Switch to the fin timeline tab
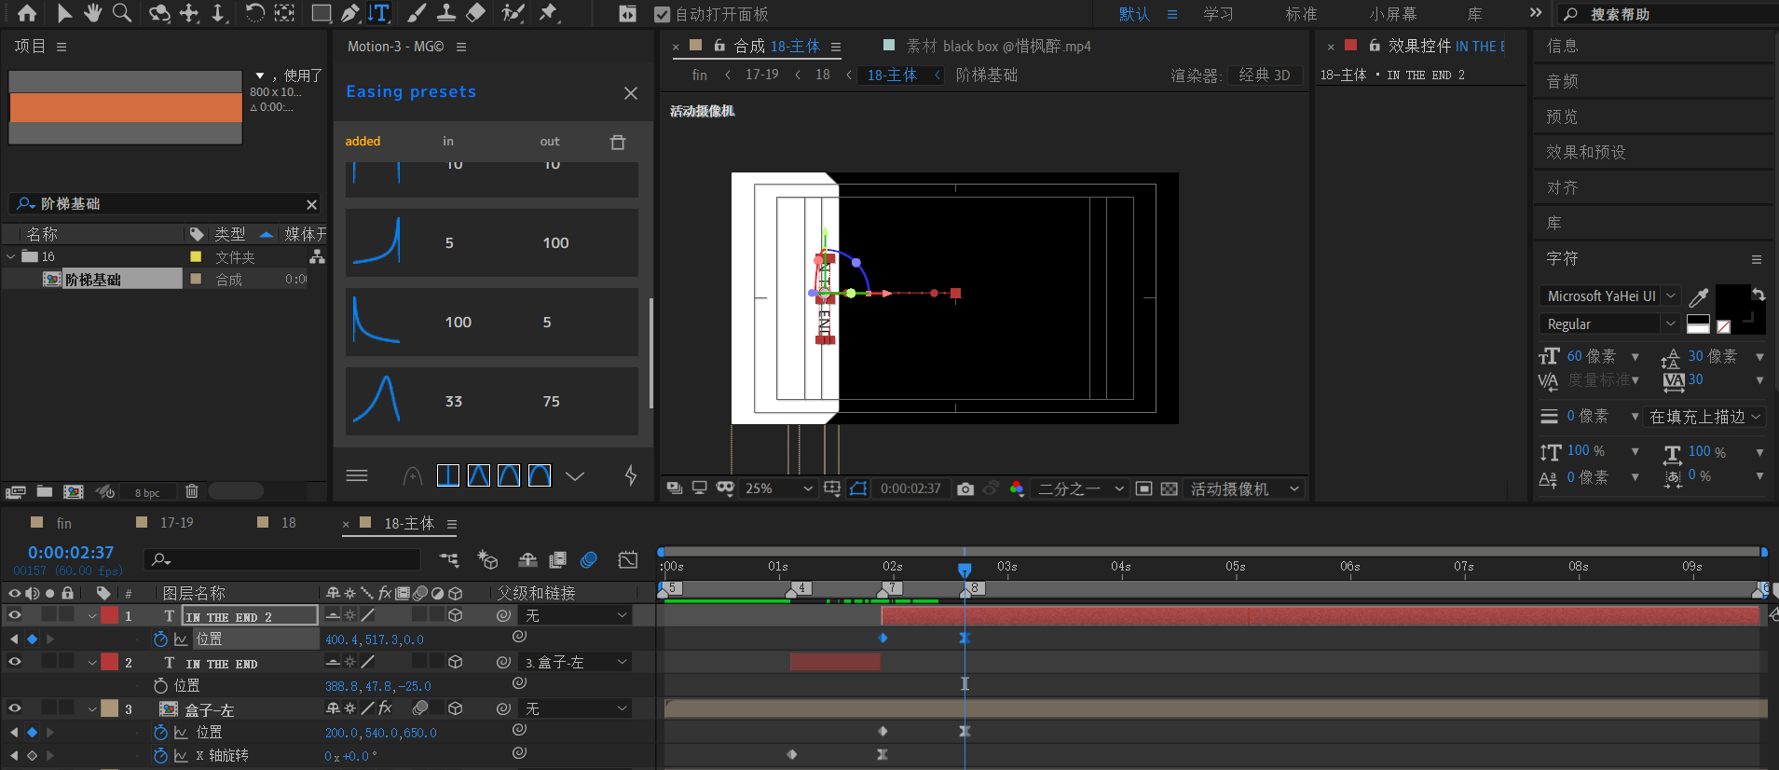The height and width of the screenshot is (770, 1779). click(63, 523)
